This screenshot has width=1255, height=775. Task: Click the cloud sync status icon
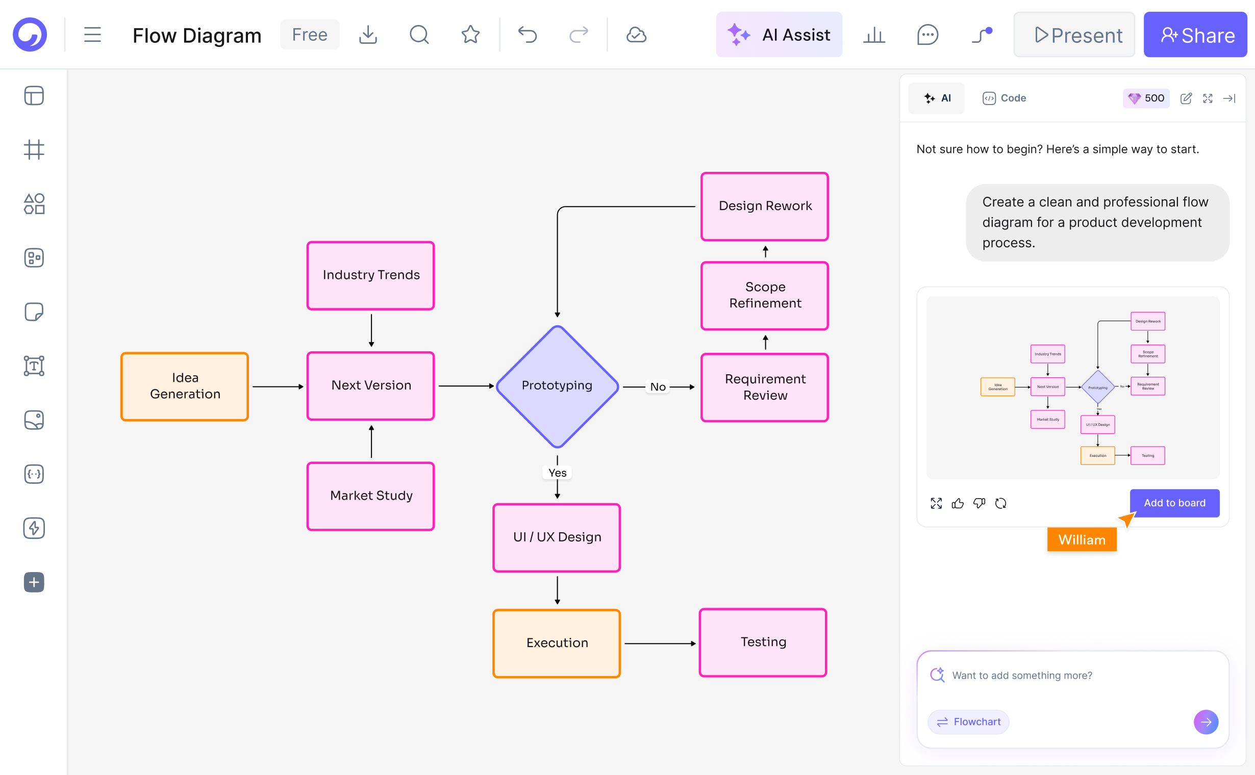[x=636, y=35]
